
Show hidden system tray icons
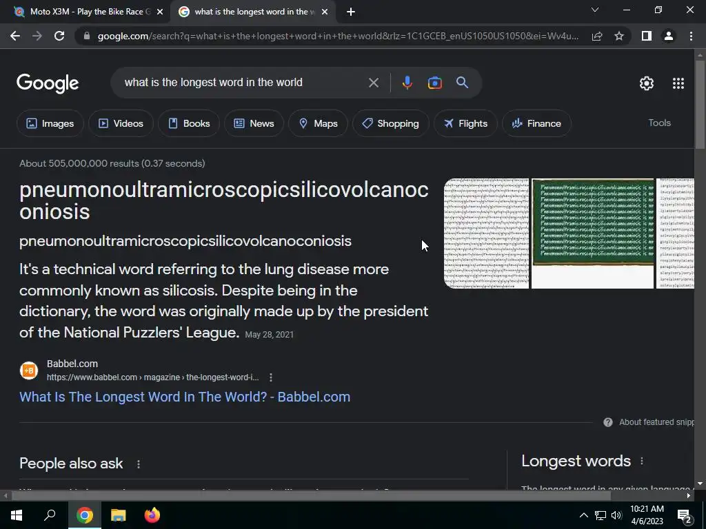click(583, 515)
